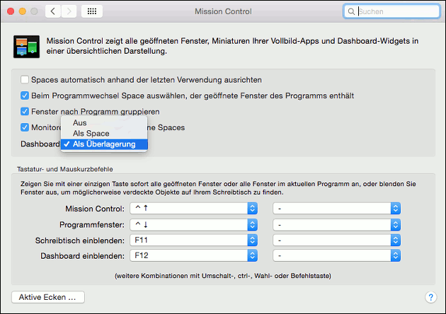Open Dashboard einblenden F12 dropdown
The image size is (446, 314).
tap(194, 255)
